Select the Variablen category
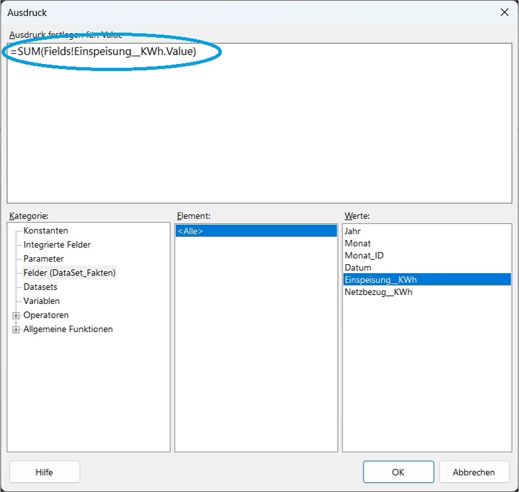519x492 pixels. pyautogui.click(x=42, y=301)
